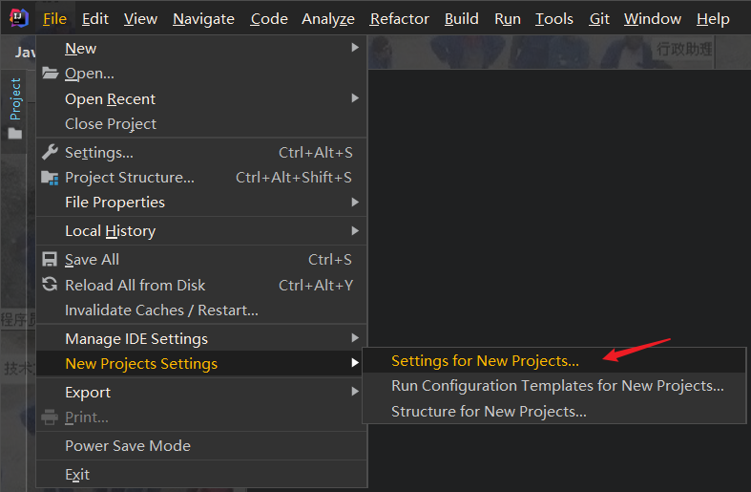Click the wrench icon beside Settings

point(50,152)
